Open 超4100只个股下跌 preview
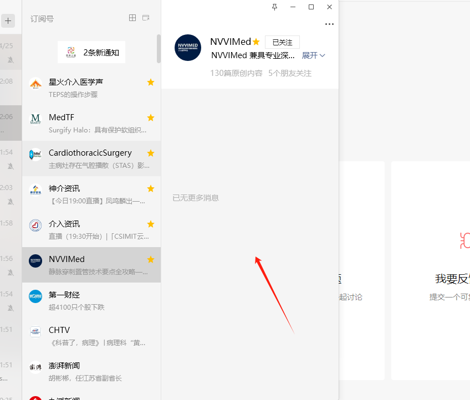Screen dimensions: 470x400 76,307
